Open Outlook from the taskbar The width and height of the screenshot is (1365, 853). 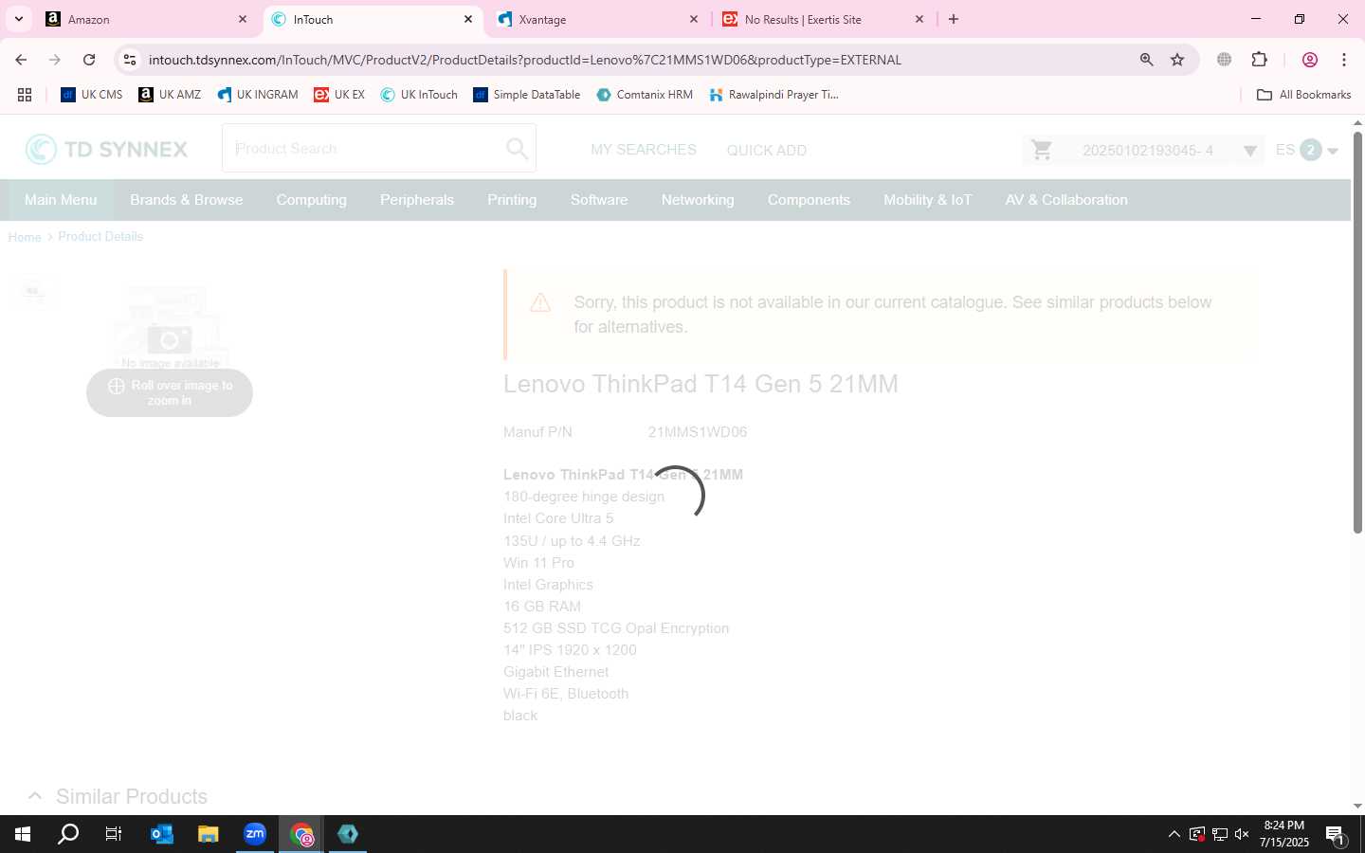(x=162, y=834)
